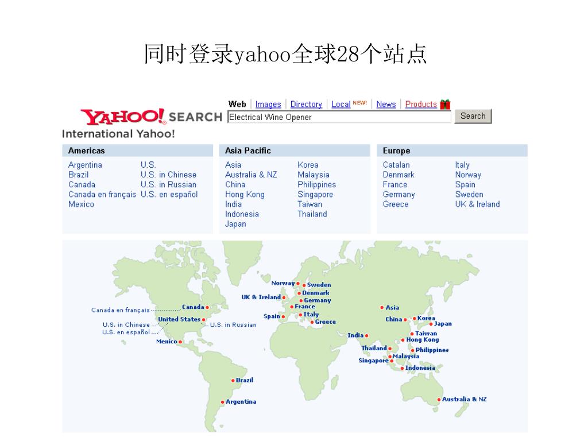Screen dimensions: 588x441
Task: Open U.S. in Chinese list link
Action: pyautogui.click(x=168, y=175)
